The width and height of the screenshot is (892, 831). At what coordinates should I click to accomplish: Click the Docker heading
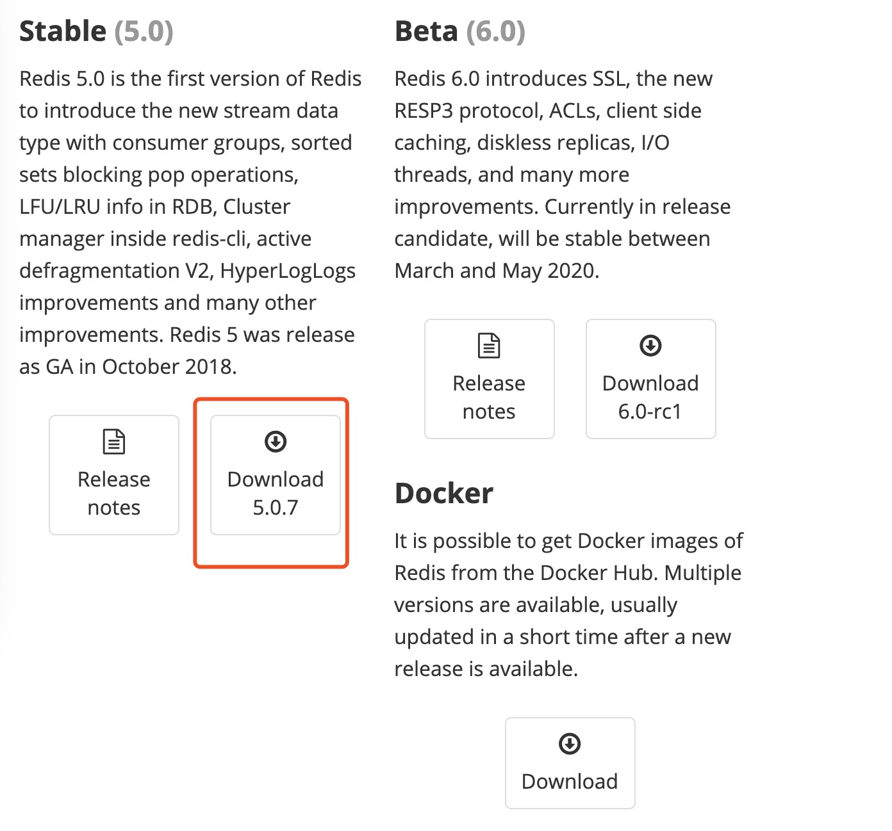(444, 494)
